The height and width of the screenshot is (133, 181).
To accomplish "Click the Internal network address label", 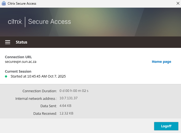I will (36, 98).
